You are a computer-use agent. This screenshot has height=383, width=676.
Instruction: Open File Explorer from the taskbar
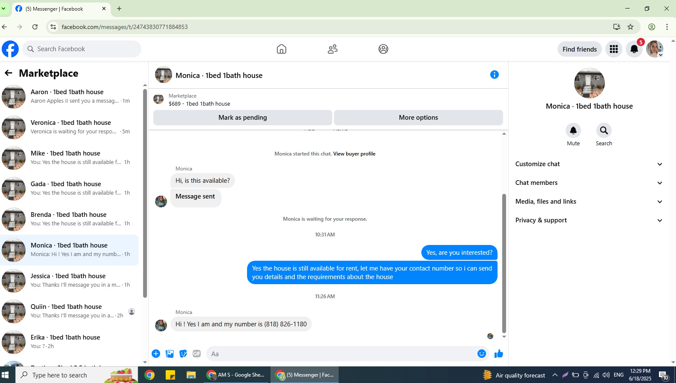point(191,375)
